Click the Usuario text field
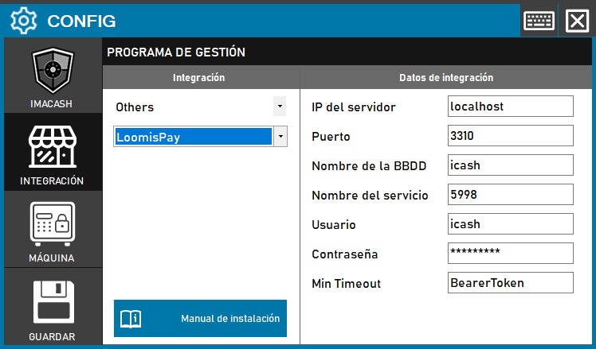This screenshot has height=349, width=596. coord(511,224)
